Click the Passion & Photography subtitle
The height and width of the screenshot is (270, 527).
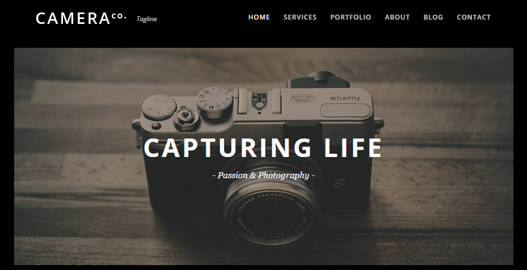264,175
